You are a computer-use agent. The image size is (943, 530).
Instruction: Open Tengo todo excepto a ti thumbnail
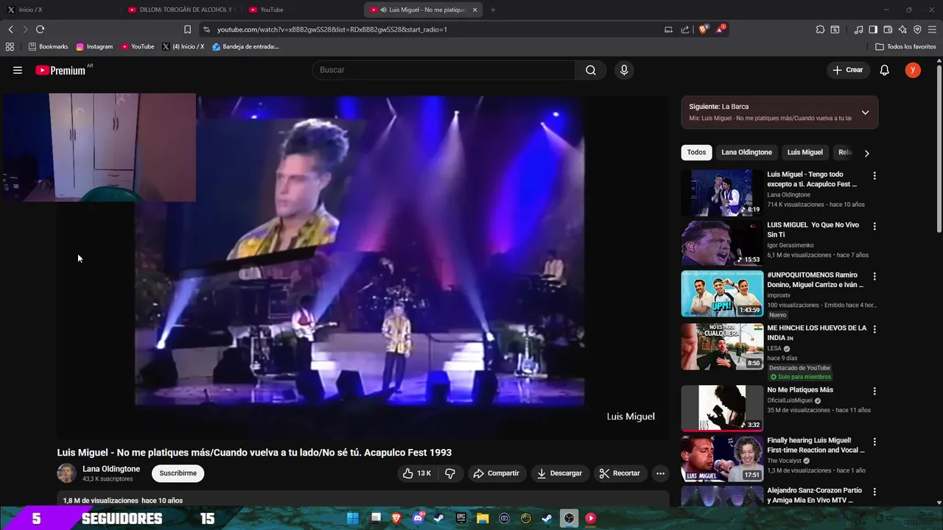coord(722,193)
